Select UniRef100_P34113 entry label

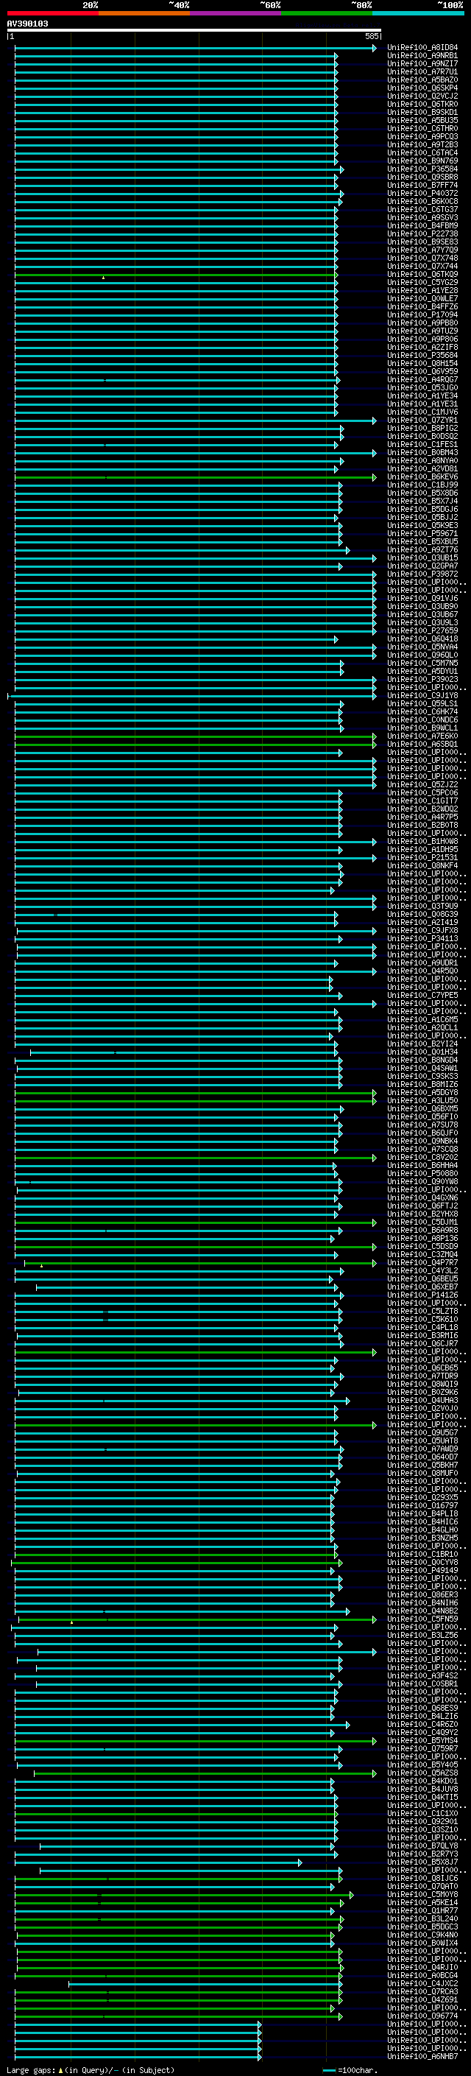coord(422,939)
